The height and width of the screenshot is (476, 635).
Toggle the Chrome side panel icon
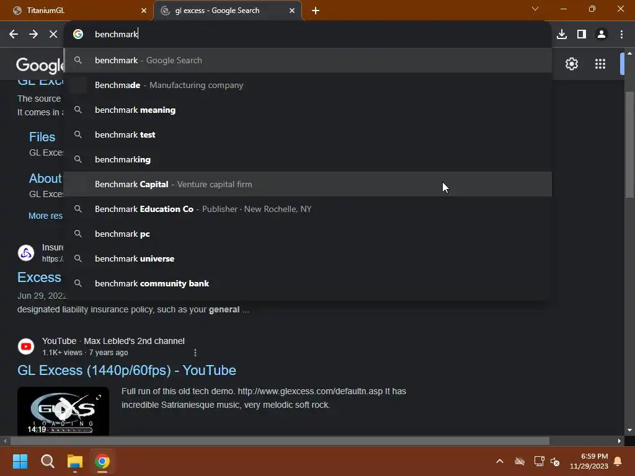tap(582, 34)
